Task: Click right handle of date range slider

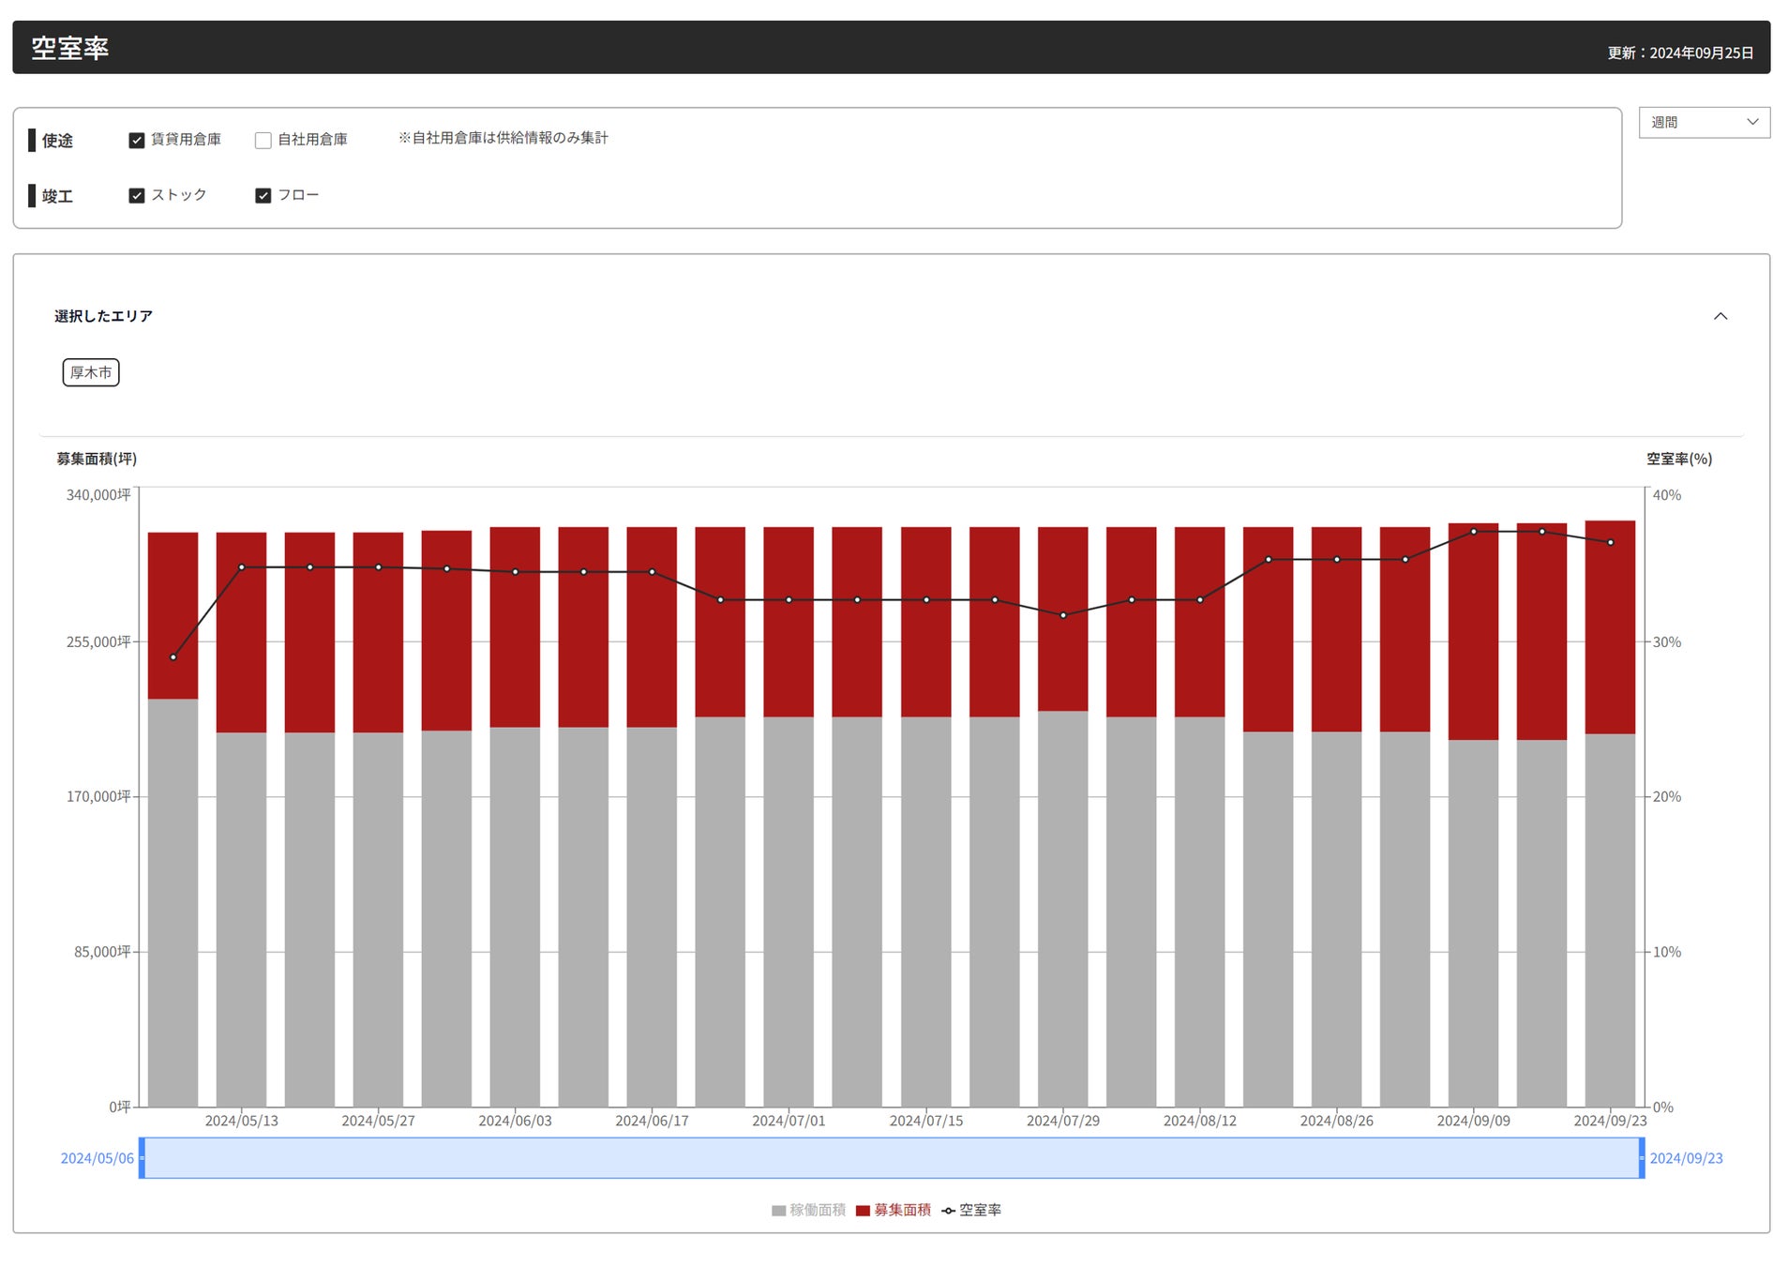Action: click(1642, 1158)
